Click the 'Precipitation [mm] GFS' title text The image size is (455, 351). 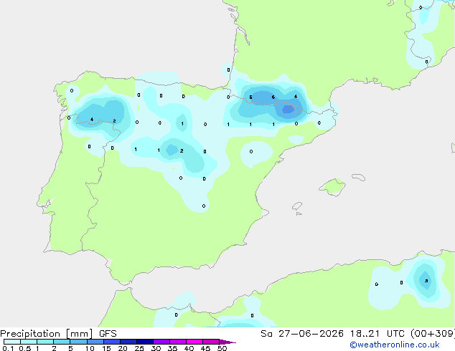[58, 334]
